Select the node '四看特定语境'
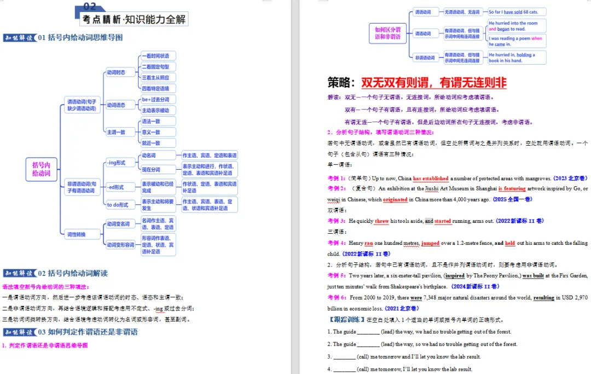 (x=158, y=89)
